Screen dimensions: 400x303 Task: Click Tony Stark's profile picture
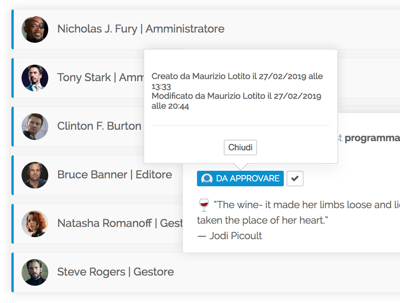pos(35,78)
